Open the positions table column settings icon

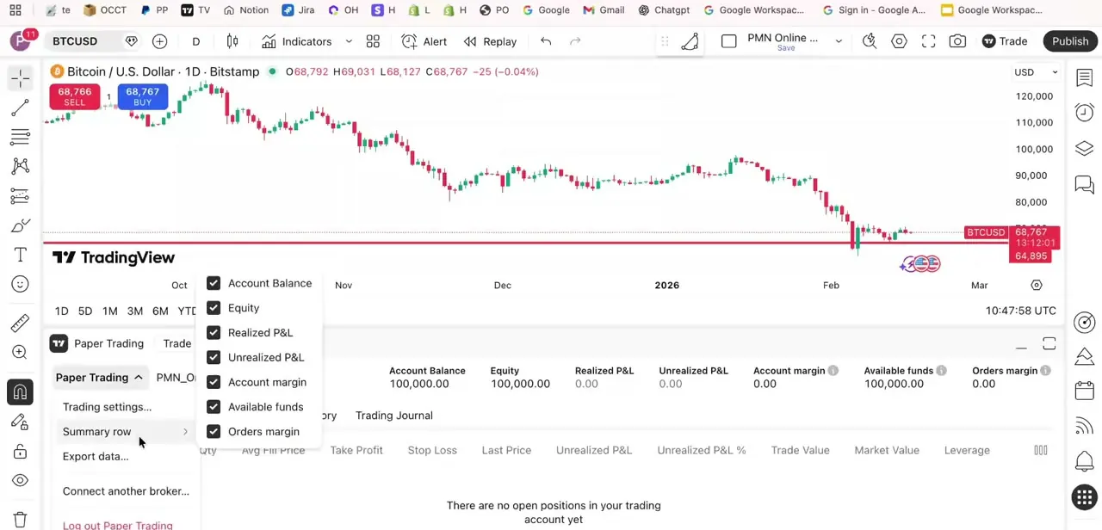pyautogui.click(x=1040, y=450)
